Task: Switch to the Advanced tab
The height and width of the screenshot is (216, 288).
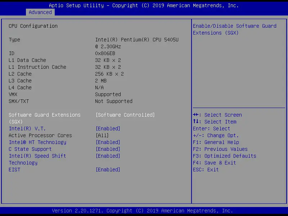Action: tap(40, 12)
